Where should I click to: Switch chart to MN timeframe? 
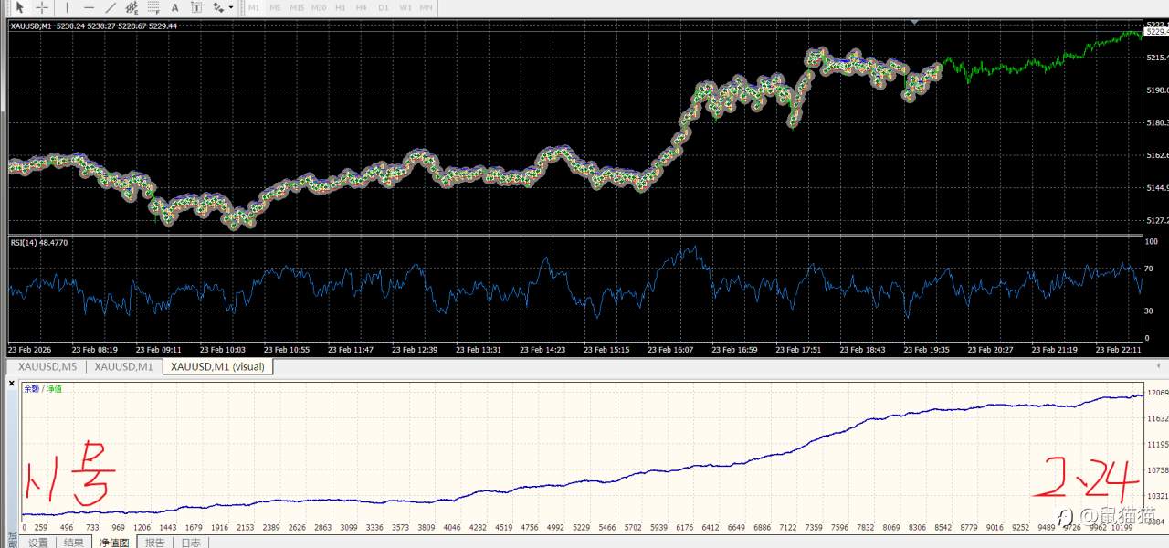(x=427, y=6)
